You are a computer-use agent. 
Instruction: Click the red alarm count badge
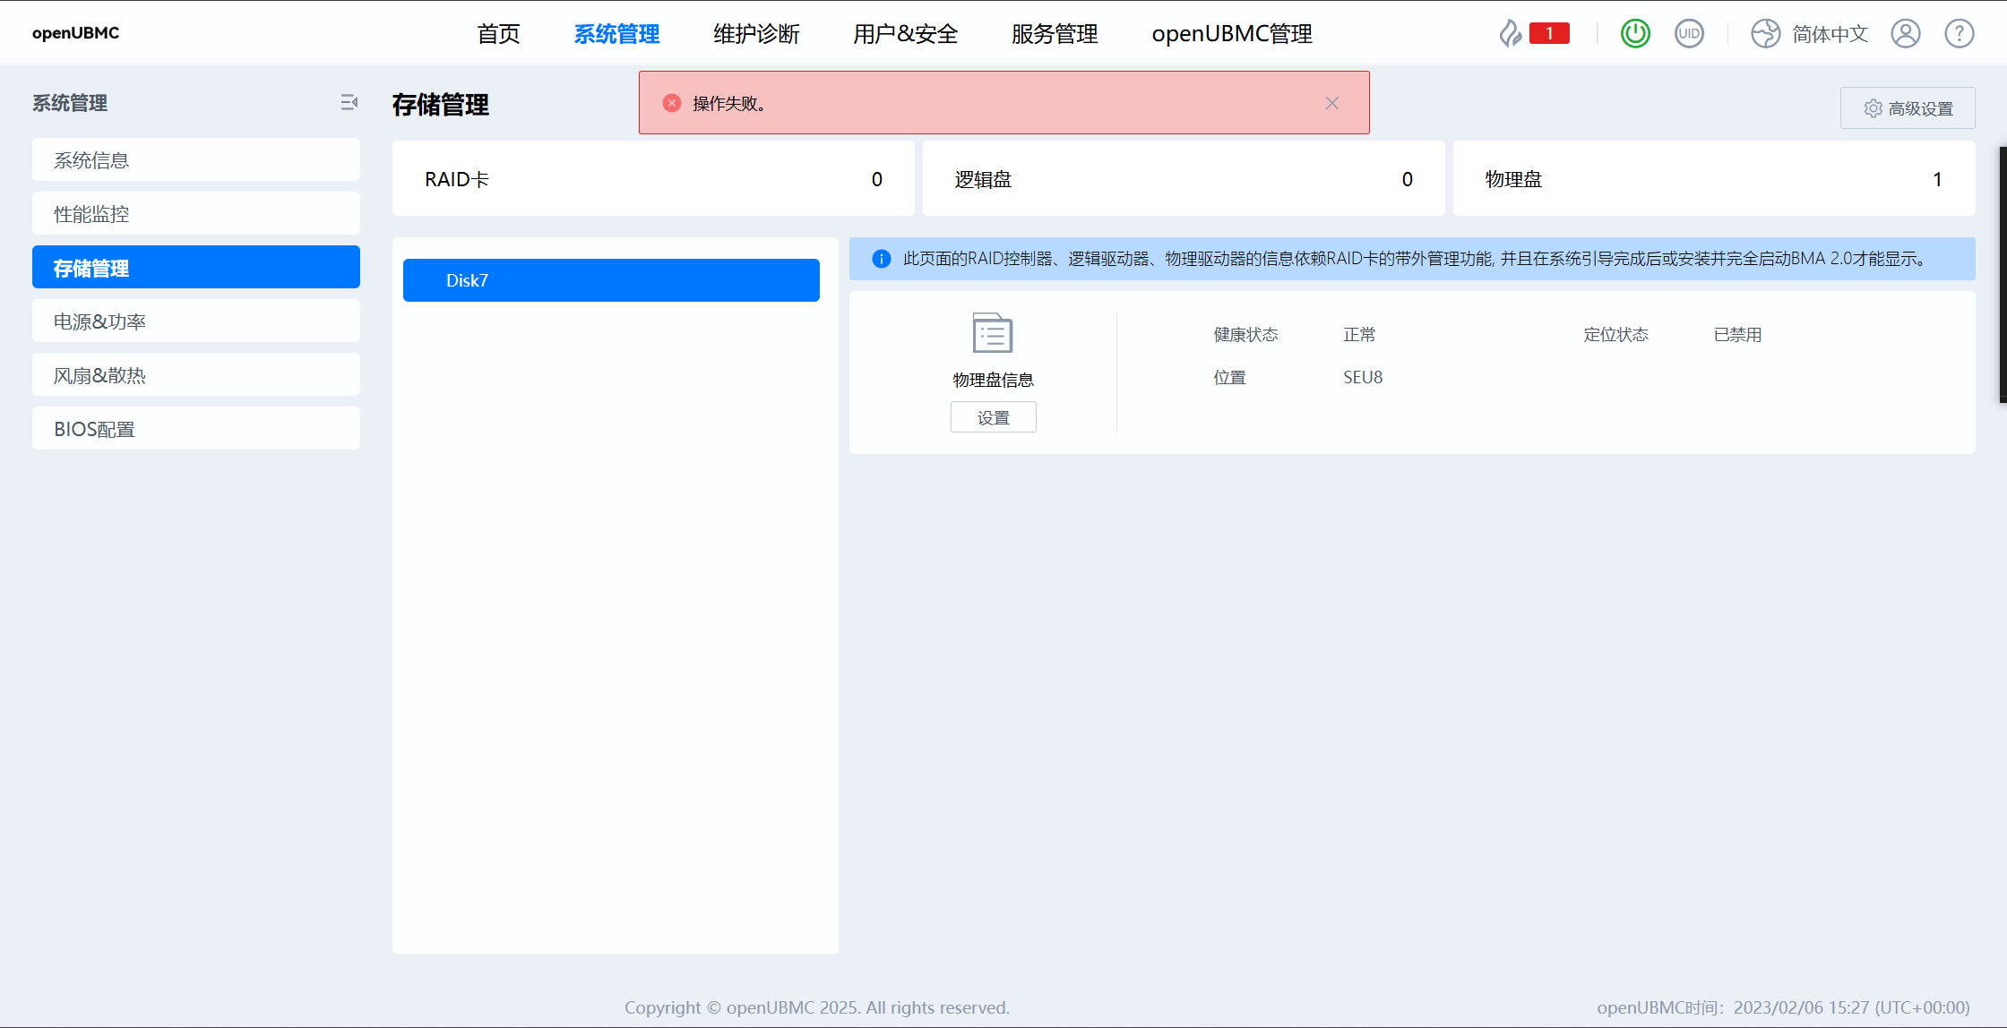click(1549, 34)
